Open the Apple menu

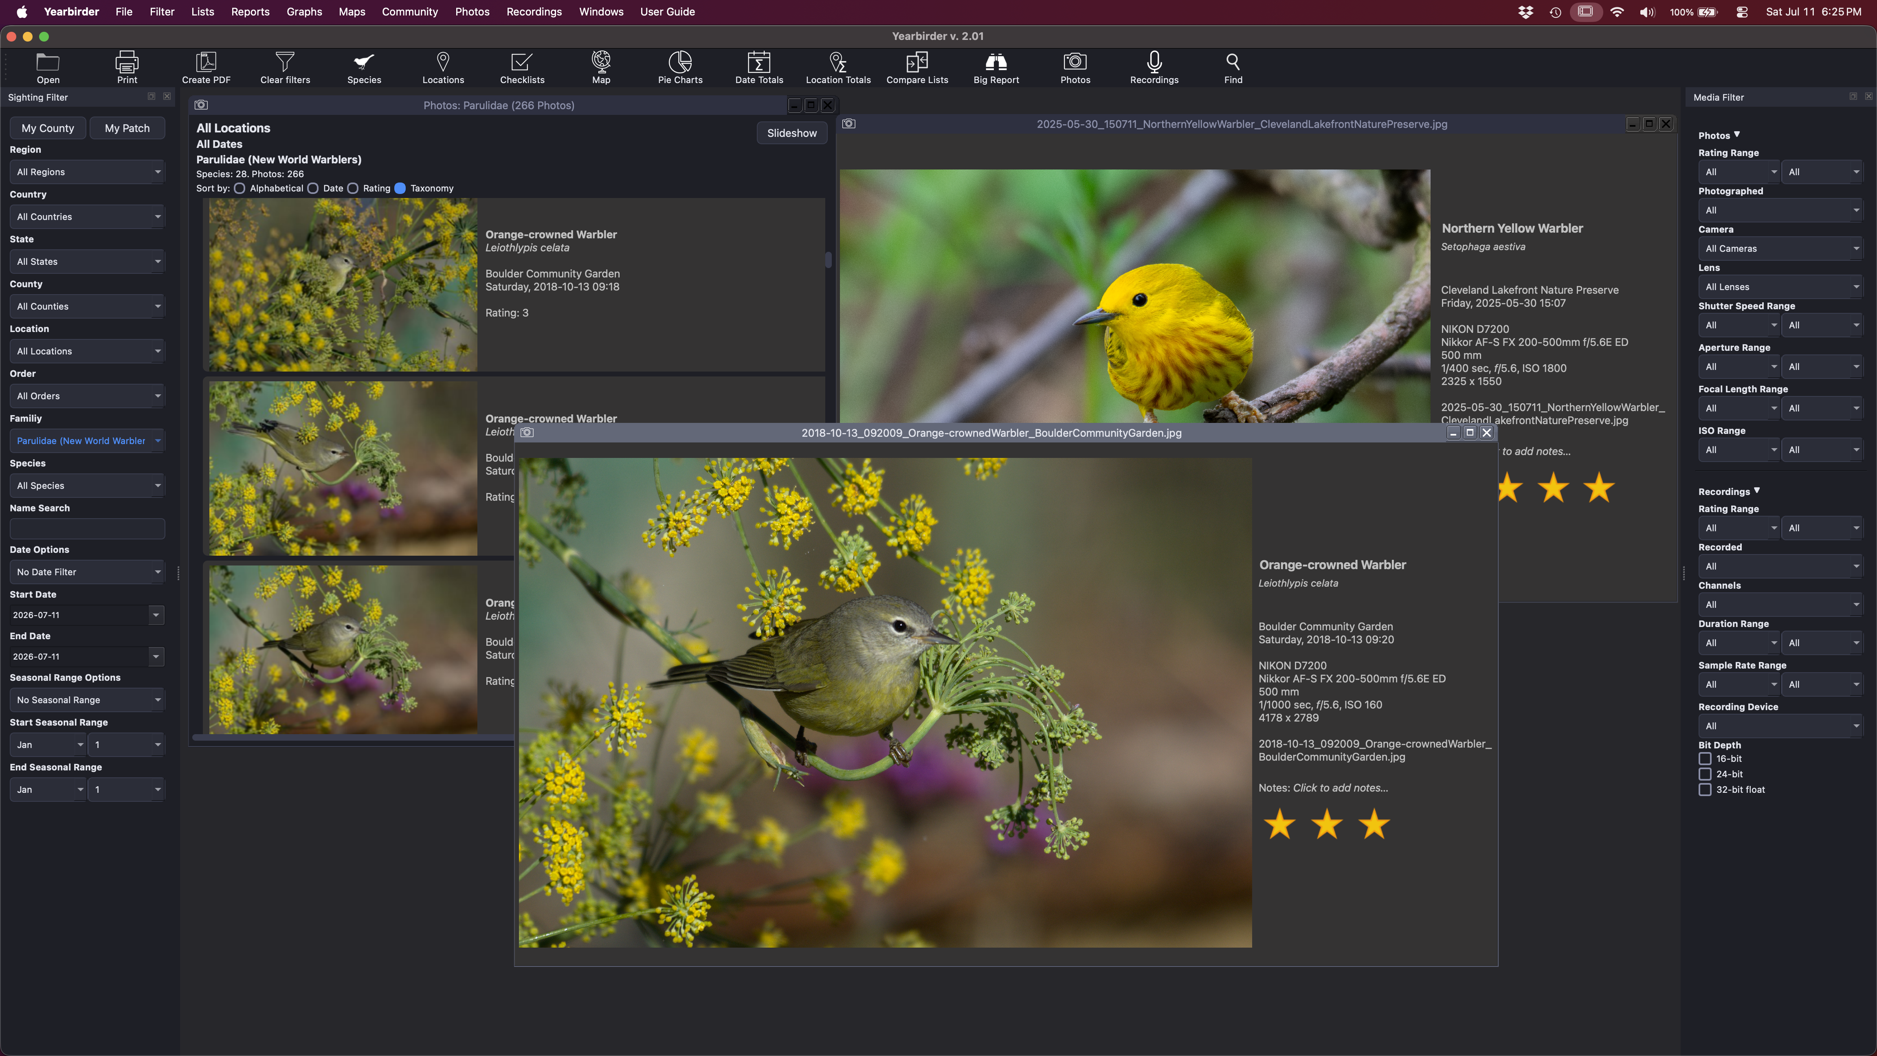[x=22, y=12]
